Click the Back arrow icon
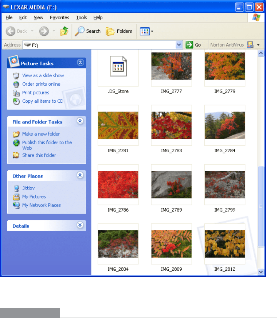Image resolution: width=277 pixels, height=318 pixels. (x=10, y=31)
